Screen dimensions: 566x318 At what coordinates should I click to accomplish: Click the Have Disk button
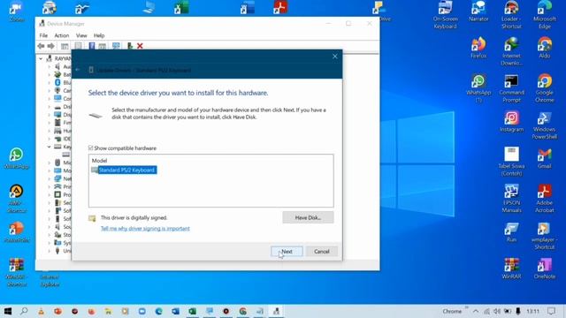coord(308,217)
